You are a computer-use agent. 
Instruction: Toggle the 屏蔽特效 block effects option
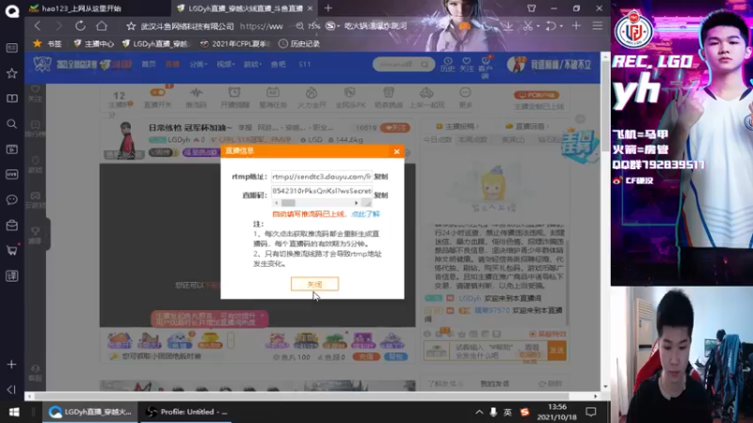[548, 334]
